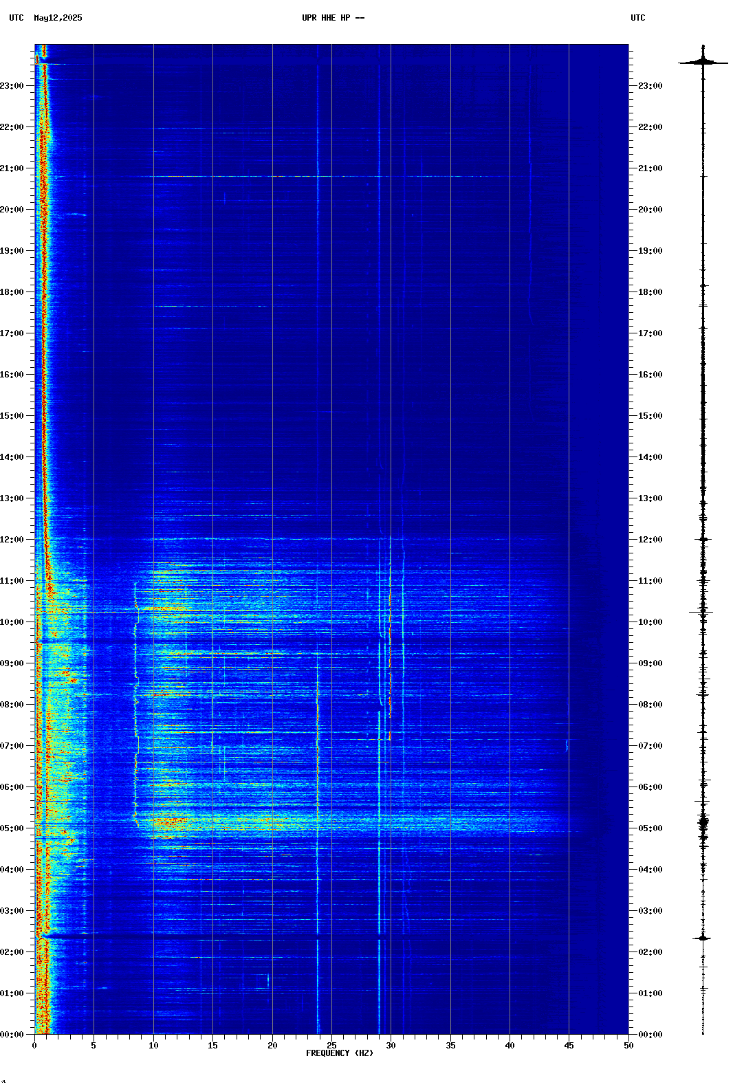This screenshot has width=733, height=1089.
Task: Click frequency tick label 20
Action: (272, 1046)
